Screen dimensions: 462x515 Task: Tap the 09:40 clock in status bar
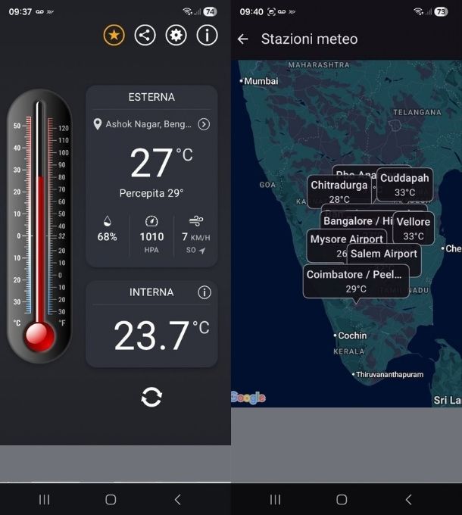tap(251, 12)
